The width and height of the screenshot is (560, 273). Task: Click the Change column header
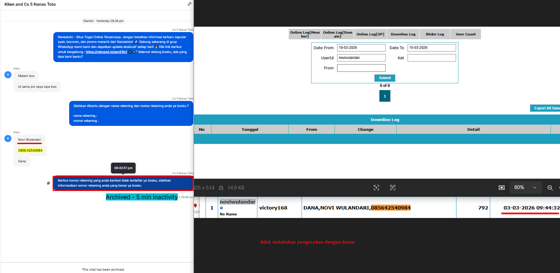tap(366, 129)
